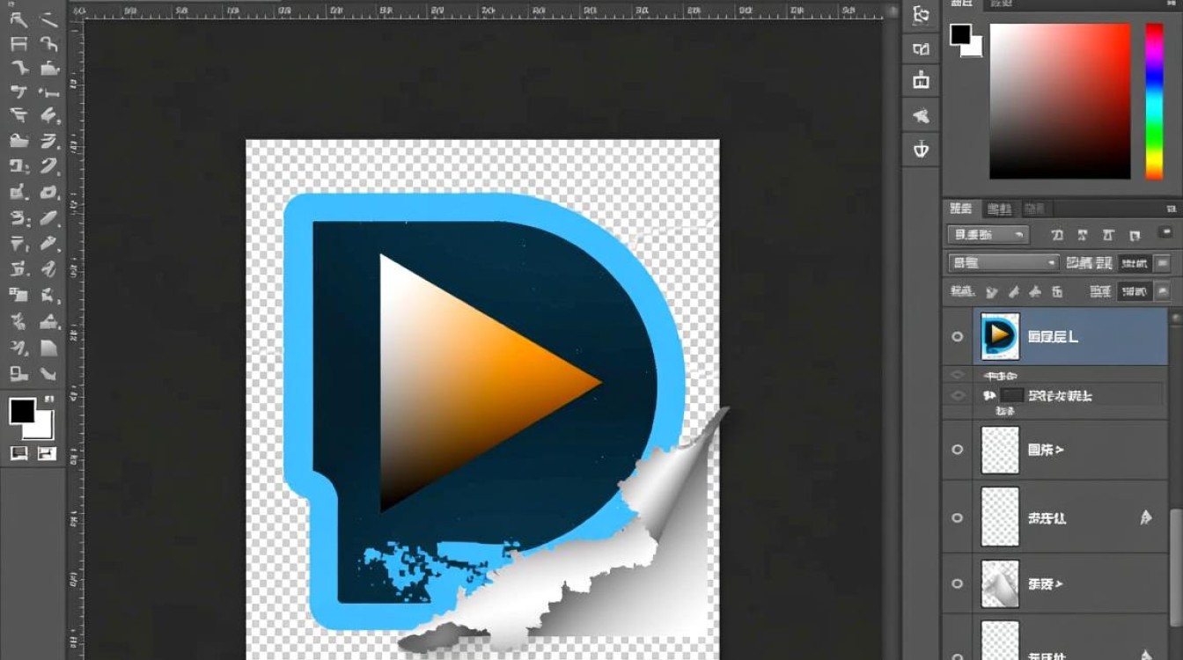The width and height of the screenshot is (1183, 660).
Task: Hide the selected logo layer using its eye
Action: pyautogui.click(x=958, y=336)
